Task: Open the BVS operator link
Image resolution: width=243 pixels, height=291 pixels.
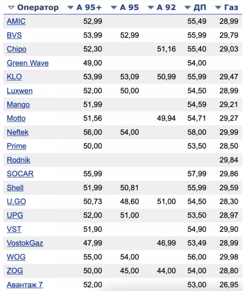Action: point(14,35)
